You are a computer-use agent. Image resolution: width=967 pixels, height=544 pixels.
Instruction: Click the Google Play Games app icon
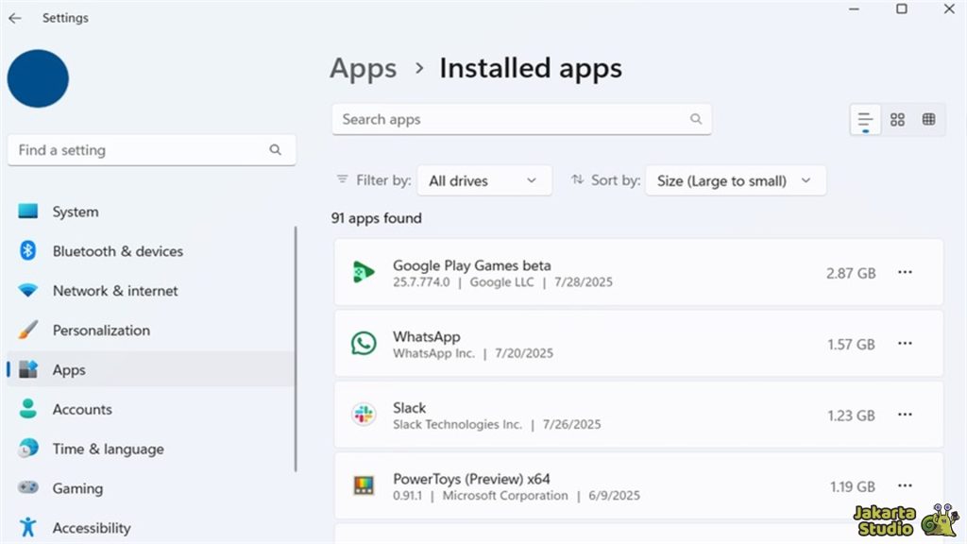[x=364, y=272]
